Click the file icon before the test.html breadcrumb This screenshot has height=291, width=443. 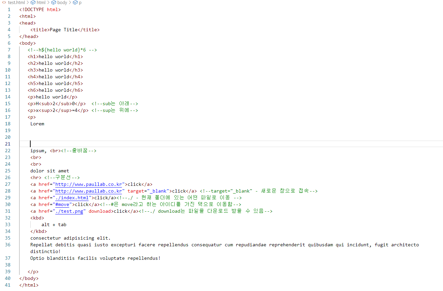click(4, 2)
